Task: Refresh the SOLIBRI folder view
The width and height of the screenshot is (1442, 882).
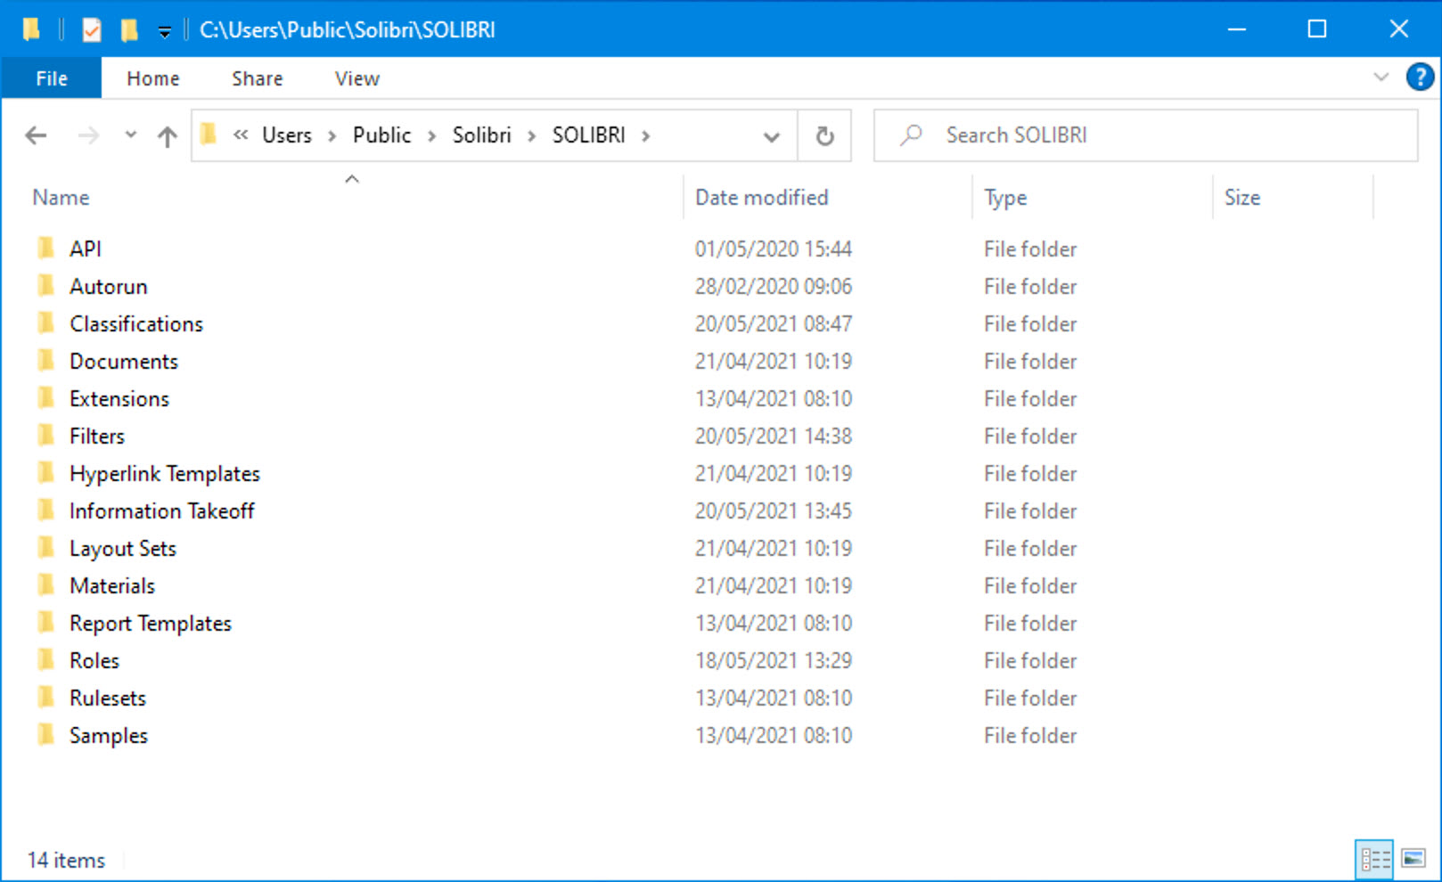Action: pyautogui.click(x=824, y=136)
